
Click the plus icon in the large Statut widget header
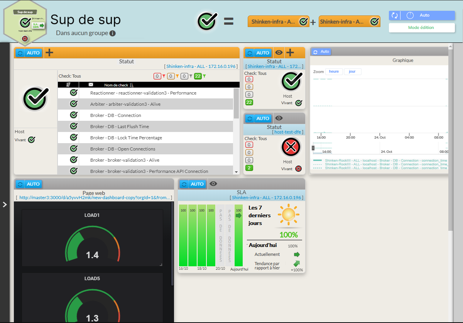pos(49,53)
